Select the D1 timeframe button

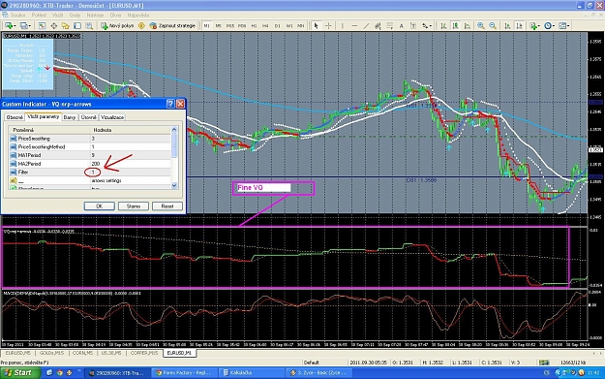coord(278,26)
